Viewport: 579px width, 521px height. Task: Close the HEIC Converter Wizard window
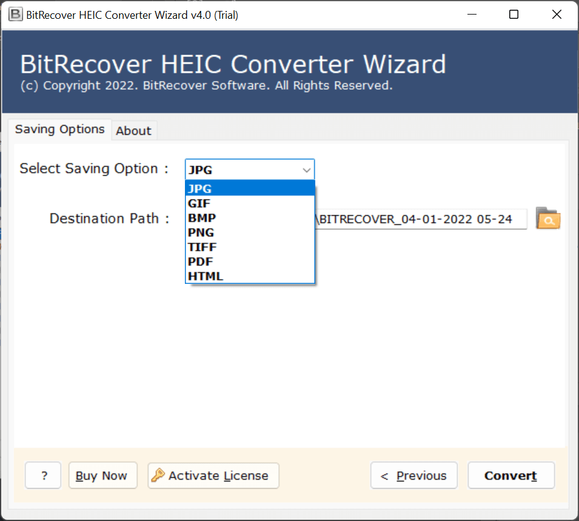[557, 15]
